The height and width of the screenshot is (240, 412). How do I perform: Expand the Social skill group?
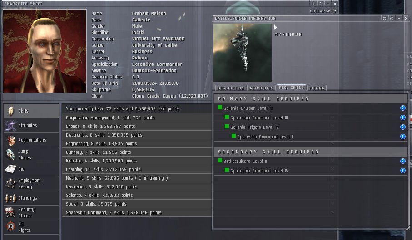point(137,204)
